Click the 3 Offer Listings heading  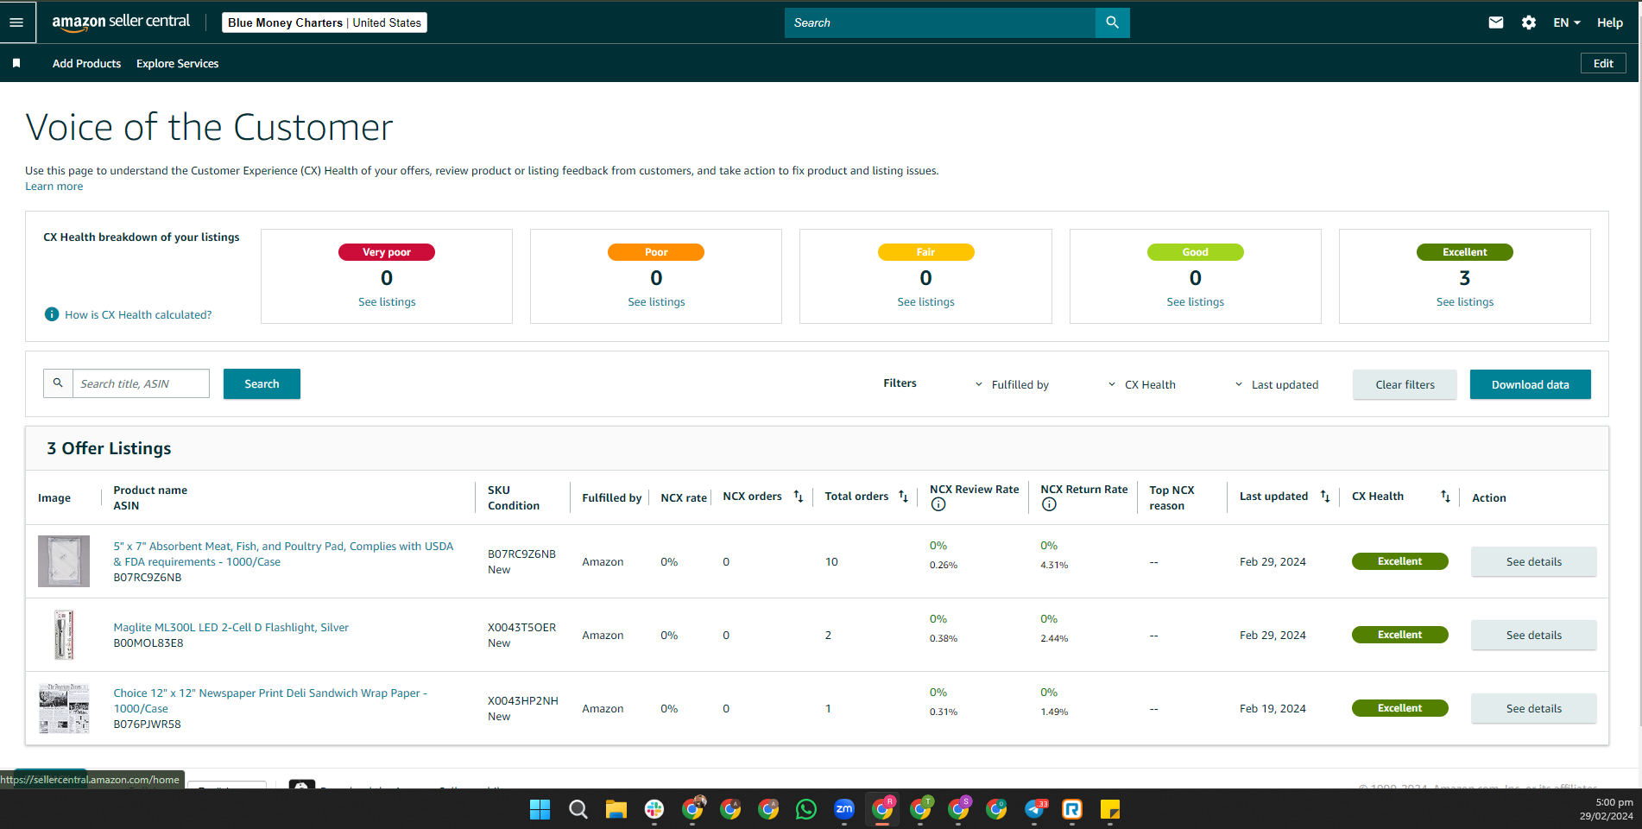pos(109,448)
